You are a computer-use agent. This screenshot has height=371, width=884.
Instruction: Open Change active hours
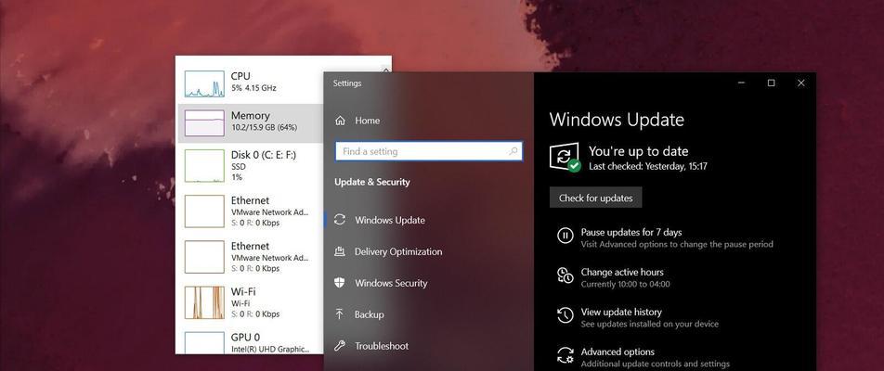pyautogui.click(x=622, y=272)
